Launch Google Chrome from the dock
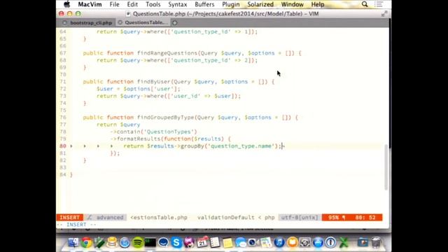This screenshot has width=448, height=252. 86,242
